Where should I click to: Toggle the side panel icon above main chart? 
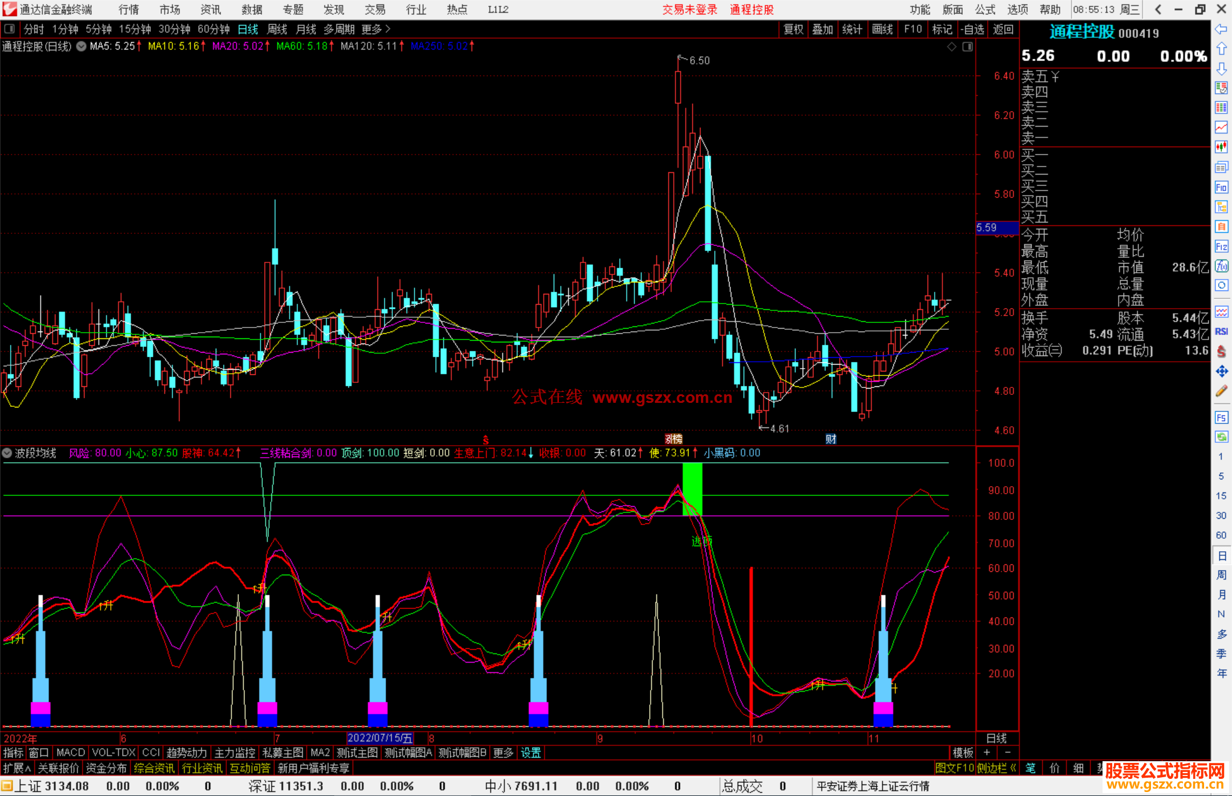967,47
